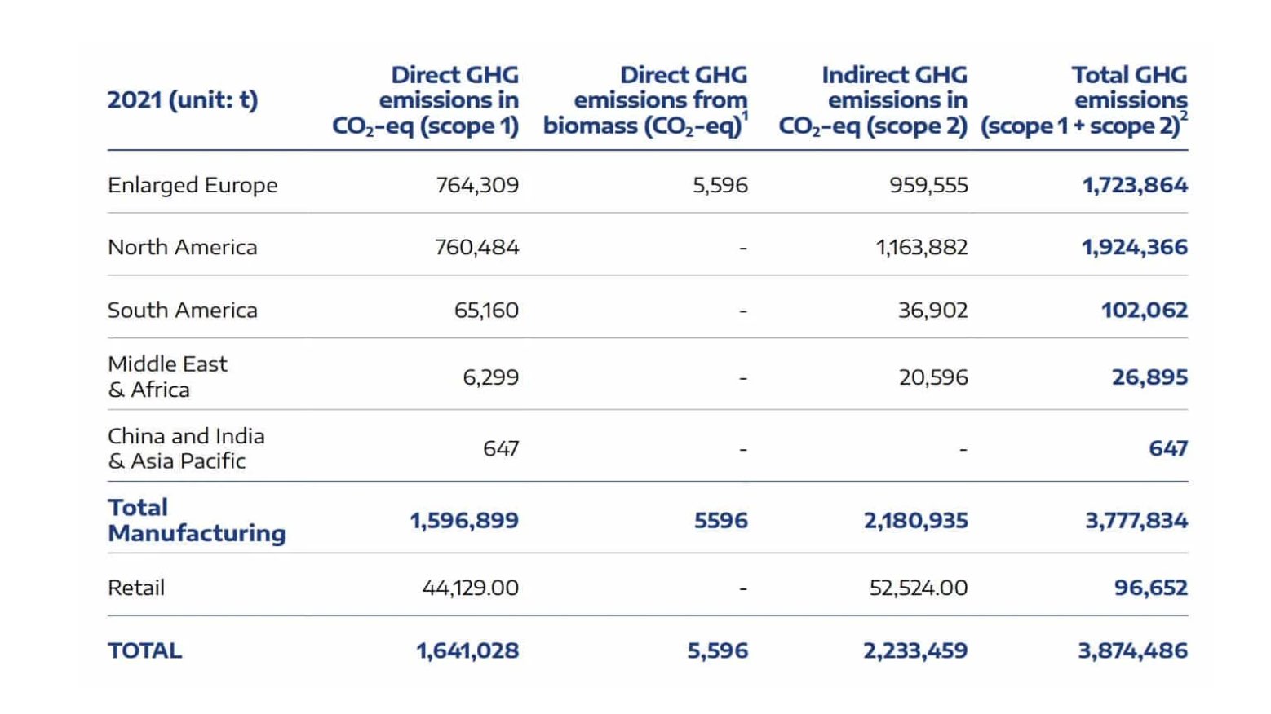The image size is (1271, 714).
Task: Select the Indirect GHG scope 2 column header
Action: pos(873,100)
